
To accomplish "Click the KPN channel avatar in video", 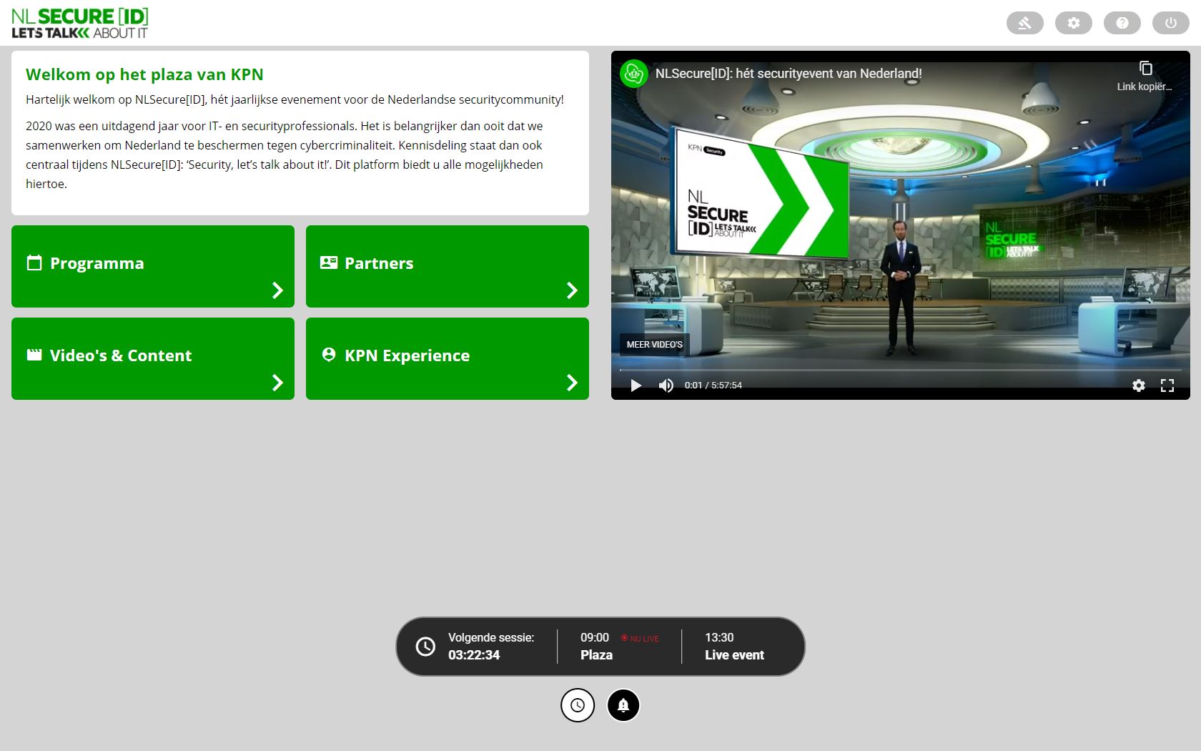I will [x=633, y=74].
